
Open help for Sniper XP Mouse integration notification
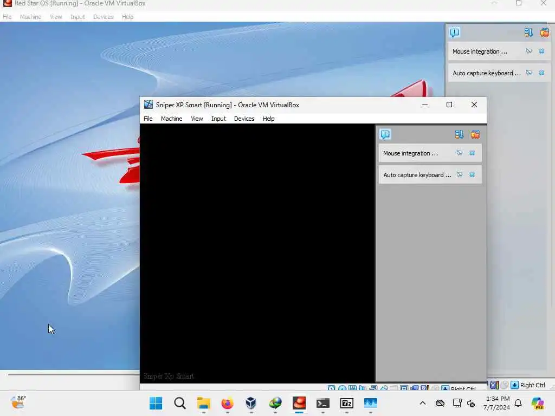click(x=460, y=153)
